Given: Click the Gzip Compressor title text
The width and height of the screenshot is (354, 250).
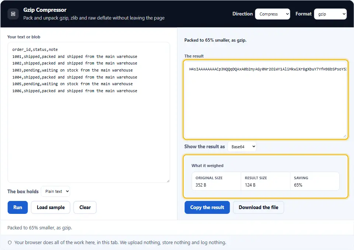Looking at the screenshot, I should point(45,10).
